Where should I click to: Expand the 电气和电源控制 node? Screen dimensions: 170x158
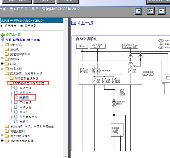(x=2, y=136)
